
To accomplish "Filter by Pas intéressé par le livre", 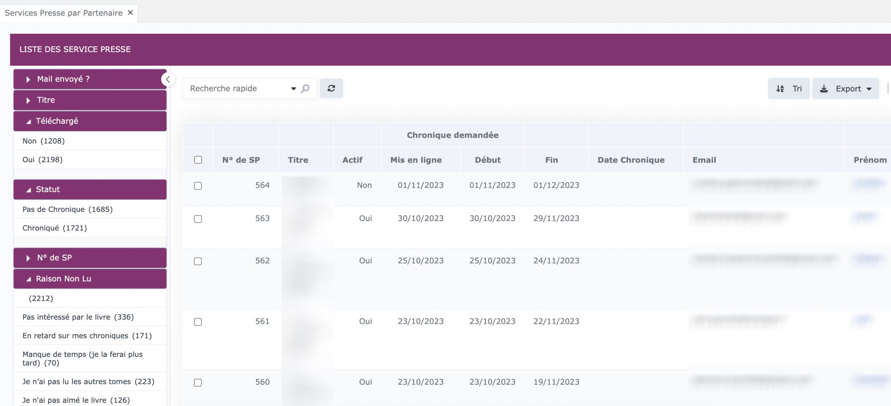I will pyautogui.click(x=90, y=317).
